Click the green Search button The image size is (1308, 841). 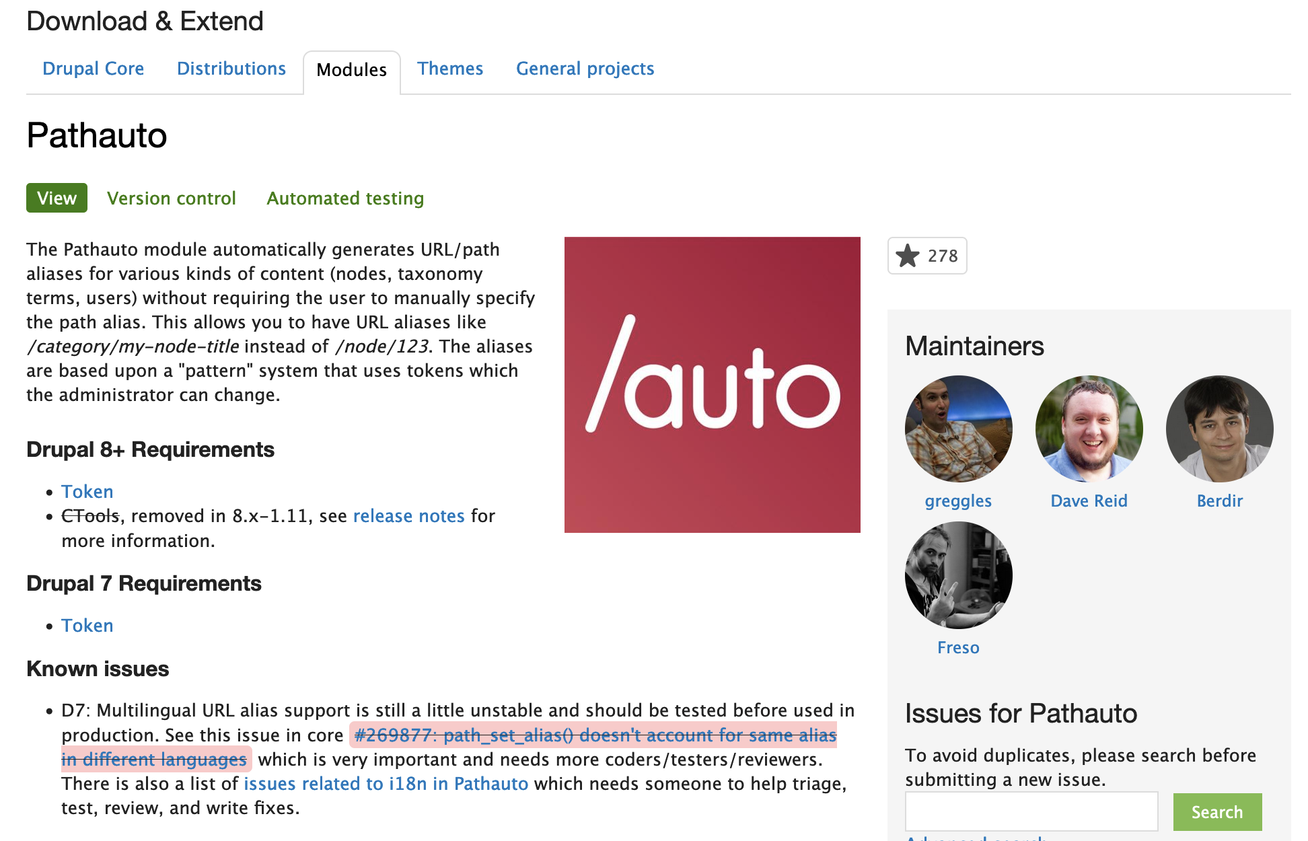tap(1217, 812)
